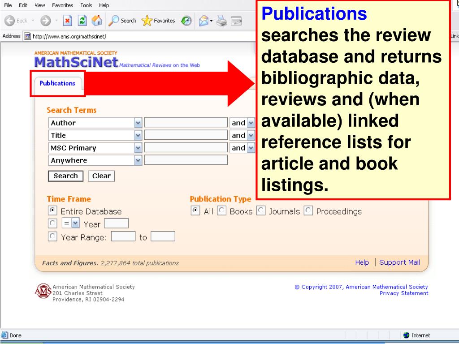Open the File menu
The width and height of the screenshot is (459, 344).
coord(8,5)
